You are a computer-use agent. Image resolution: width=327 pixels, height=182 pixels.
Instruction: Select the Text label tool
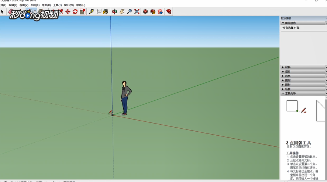[x=99, y=12]
